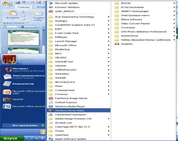178x141 pixels.
Task: Open the Игры menu folder
Action: click(x=79, y=86)
